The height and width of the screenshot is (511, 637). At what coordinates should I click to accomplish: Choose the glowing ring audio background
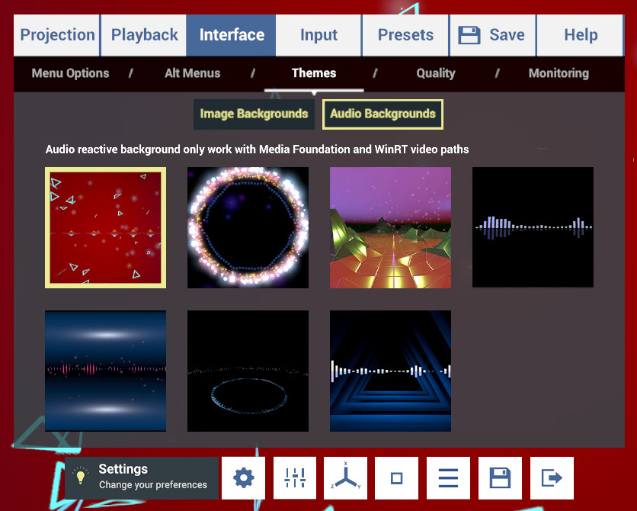click(x=248, y=227)
